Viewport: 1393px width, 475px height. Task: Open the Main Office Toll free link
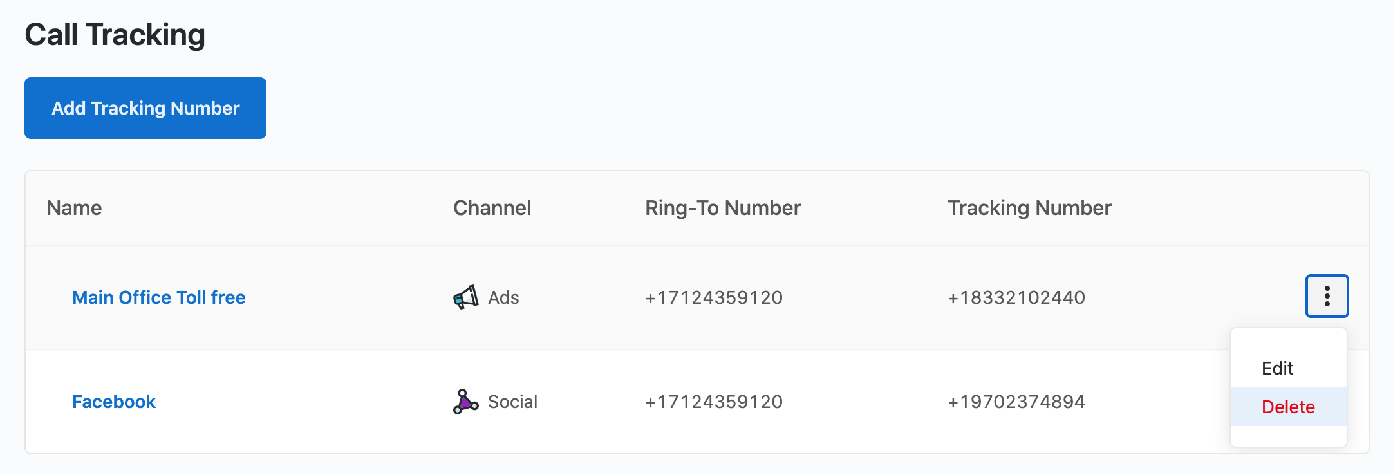coord(159,297)
